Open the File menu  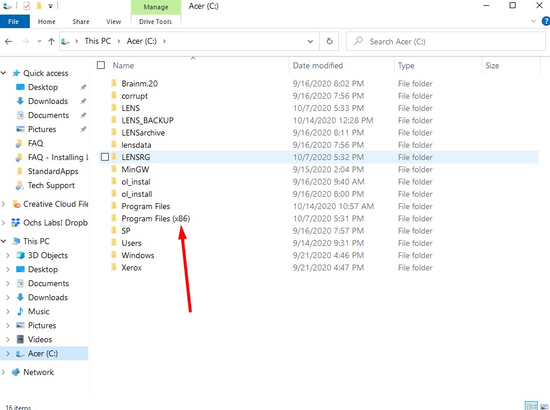13,22
